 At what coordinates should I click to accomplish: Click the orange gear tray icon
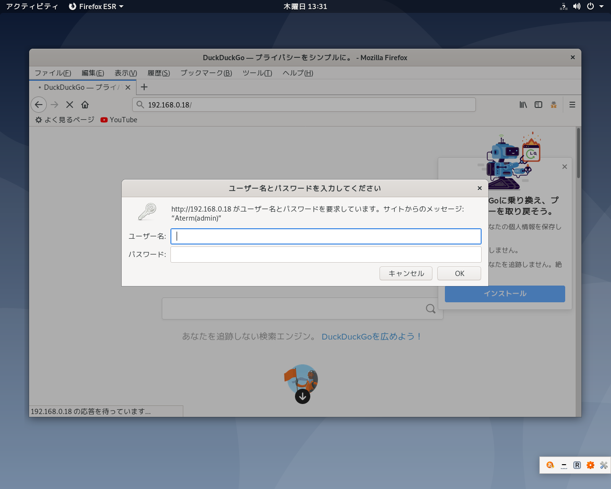tap(590, 465)
